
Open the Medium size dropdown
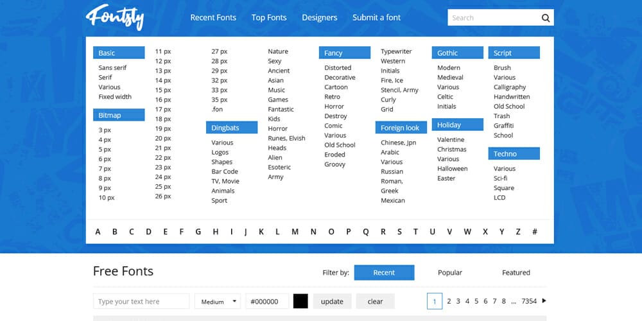(x=218, y=301)
